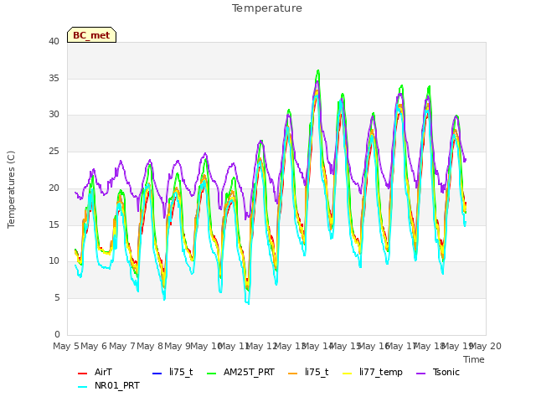This screenshot has width=536, height=402.
Task: Click the May 8 x-axis label
Action: click(x=150, y=346)
